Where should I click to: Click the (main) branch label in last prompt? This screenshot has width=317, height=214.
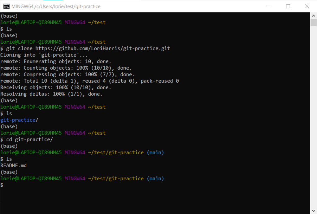tap(155, 179)
